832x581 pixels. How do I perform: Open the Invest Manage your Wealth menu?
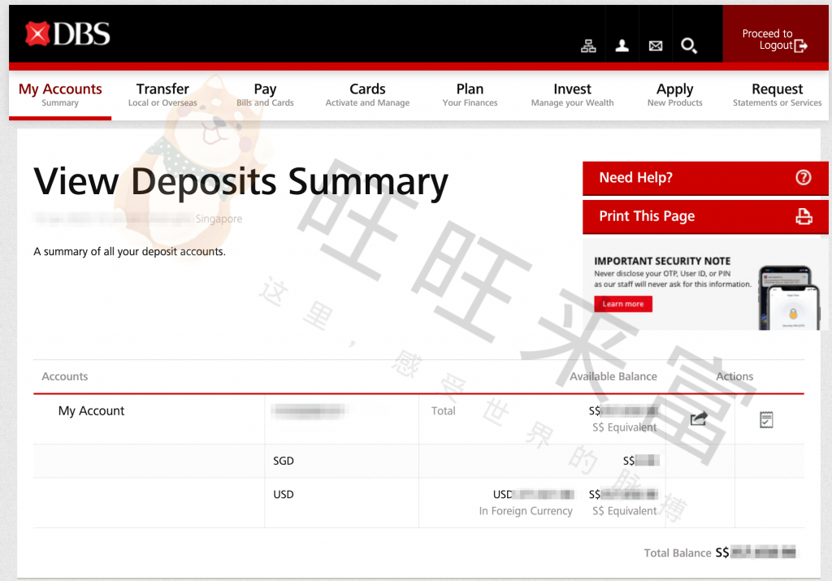pyautogui.click(x=572, y=94)
